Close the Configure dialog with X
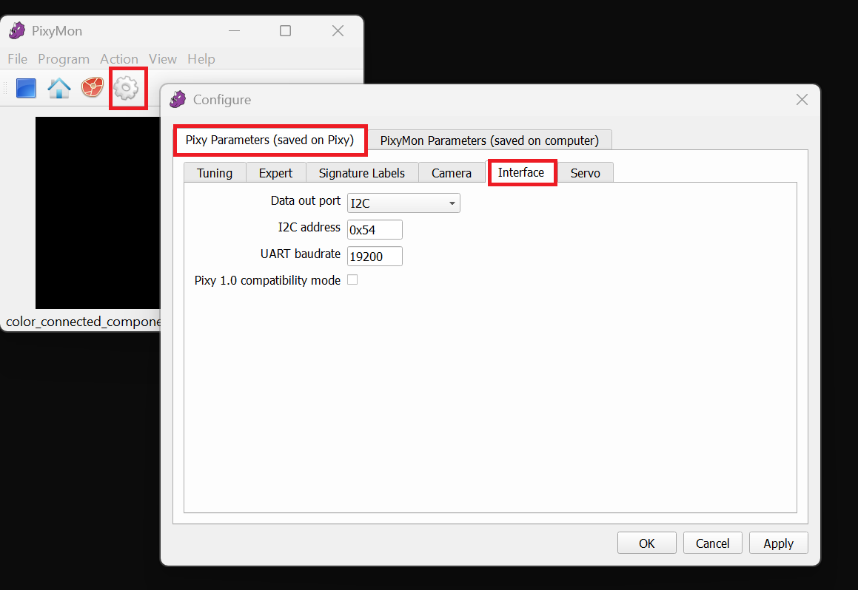Screen dimensions: 858x590 point(802,99)
